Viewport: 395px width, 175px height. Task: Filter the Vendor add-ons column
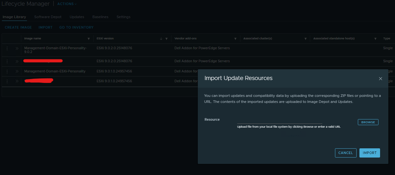(235, 39)
